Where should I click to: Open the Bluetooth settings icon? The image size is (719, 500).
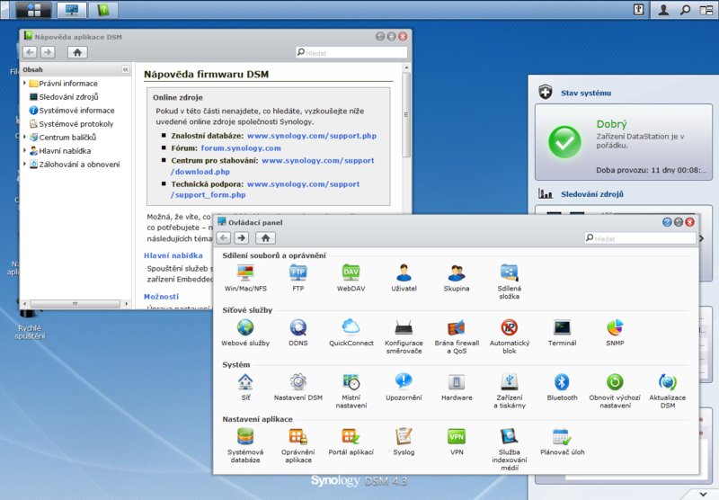[562, 386]
